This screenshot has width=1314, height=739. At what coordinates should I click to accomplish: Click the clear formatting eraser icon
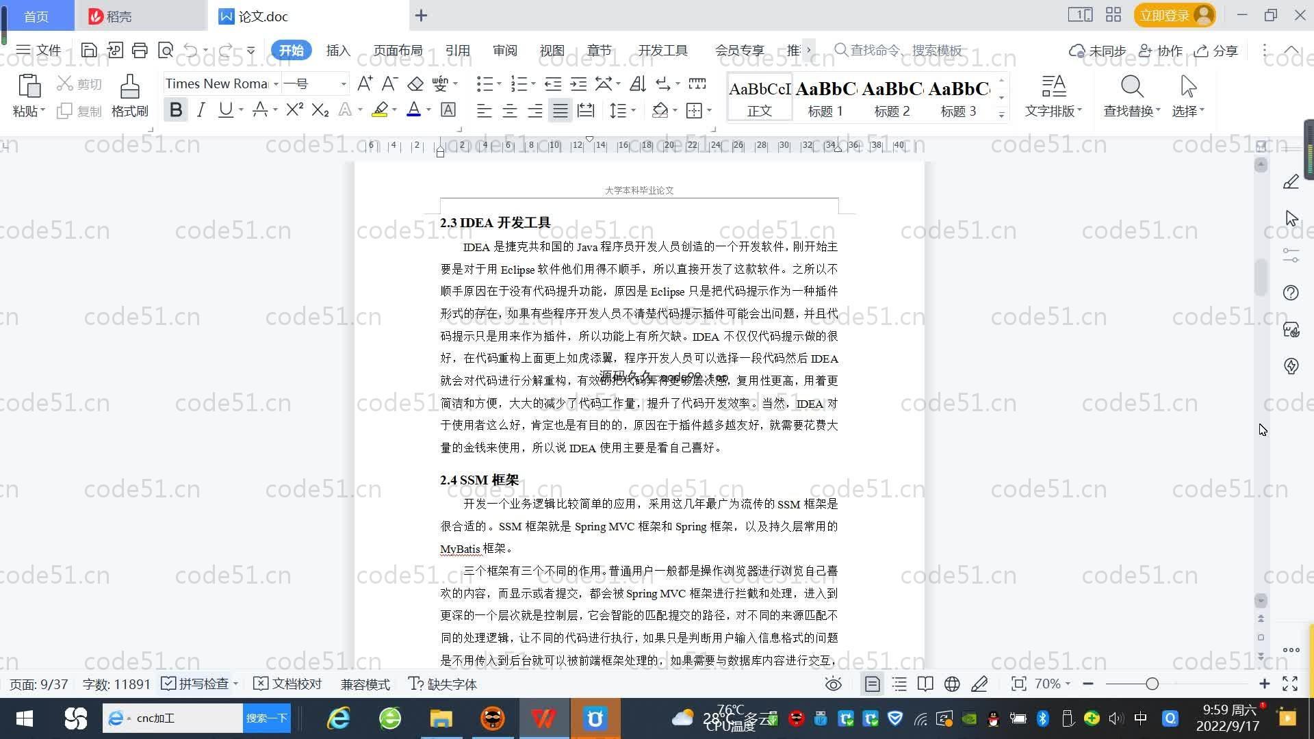415,83
